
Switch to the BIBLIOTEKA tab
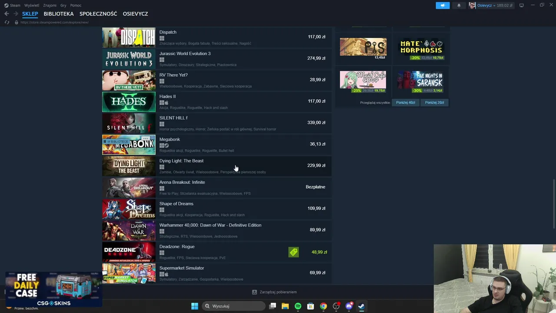tap(59, 14)
